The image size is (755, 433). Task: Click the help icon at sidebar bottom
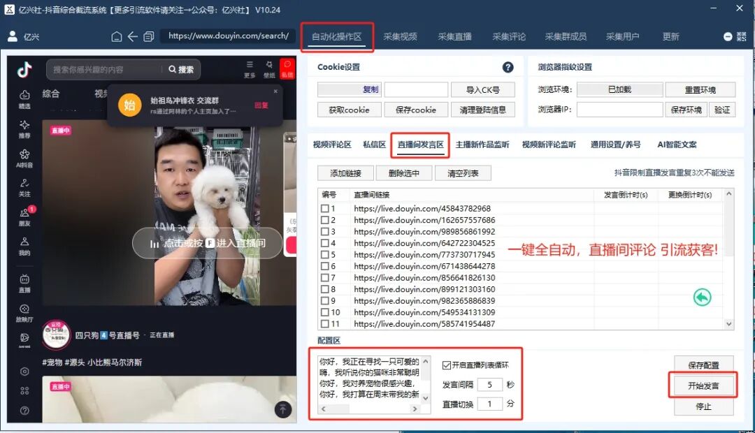[24, 411]
